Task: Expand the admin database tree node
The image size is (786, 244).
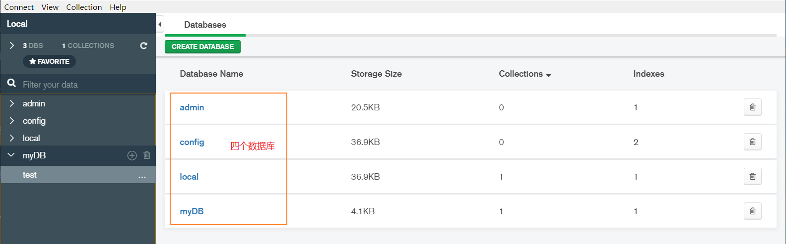Action: click(12, 103)
